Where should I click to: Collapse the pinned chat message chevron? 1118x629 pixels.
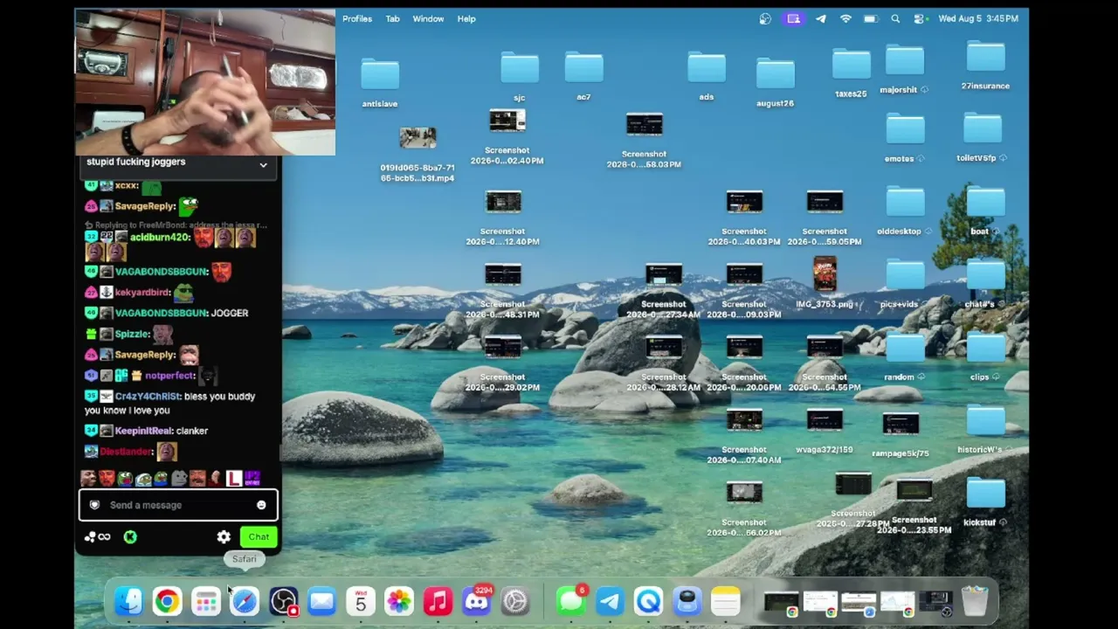[x=263, y=164]
